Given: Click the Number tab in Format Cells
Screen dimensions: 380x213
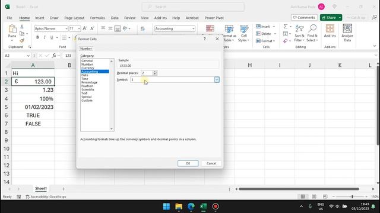Looking at the screenshot, I should click(x=86, y=49).
